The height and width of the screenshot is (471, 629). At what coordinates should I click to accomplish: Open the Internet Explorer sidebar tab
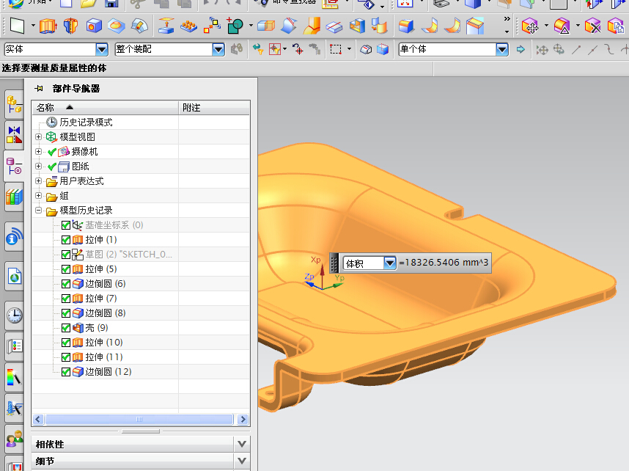[x=14, y=277]
